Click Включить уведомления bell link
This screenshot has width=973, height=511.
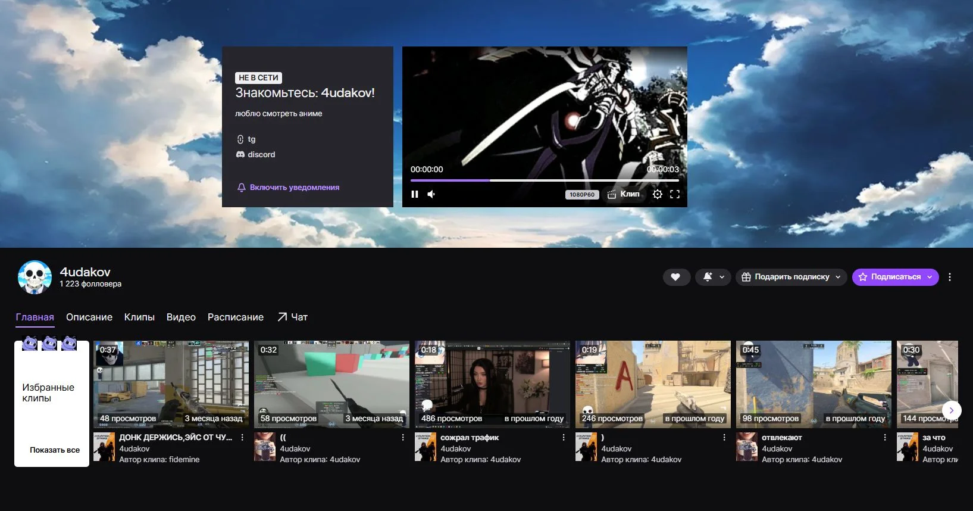(288, 187)
